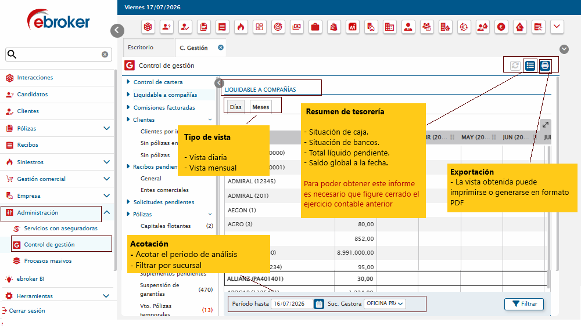The width and height of the screenshot is (581, 326).
Task: Collapse the Control de gestión tree panel arrow
Action: pyautogui.click(x=219, y=84)
